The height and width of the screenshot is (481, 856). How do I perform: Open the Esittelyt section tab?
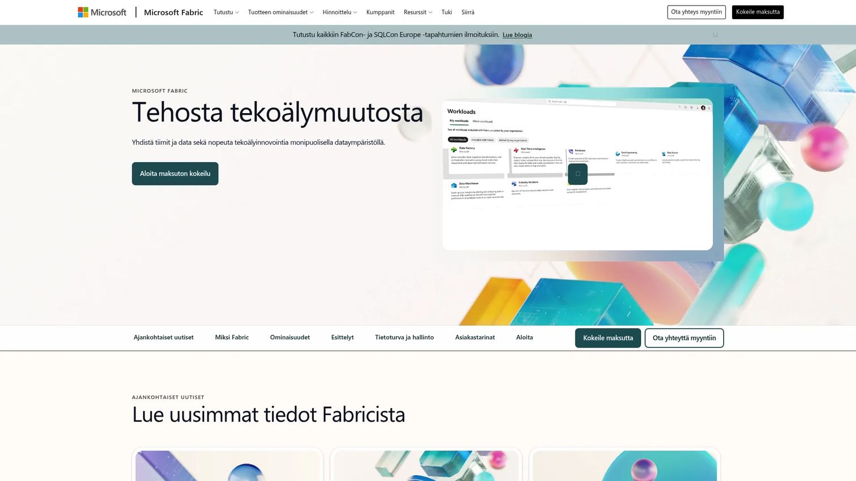tap(343, 337)
